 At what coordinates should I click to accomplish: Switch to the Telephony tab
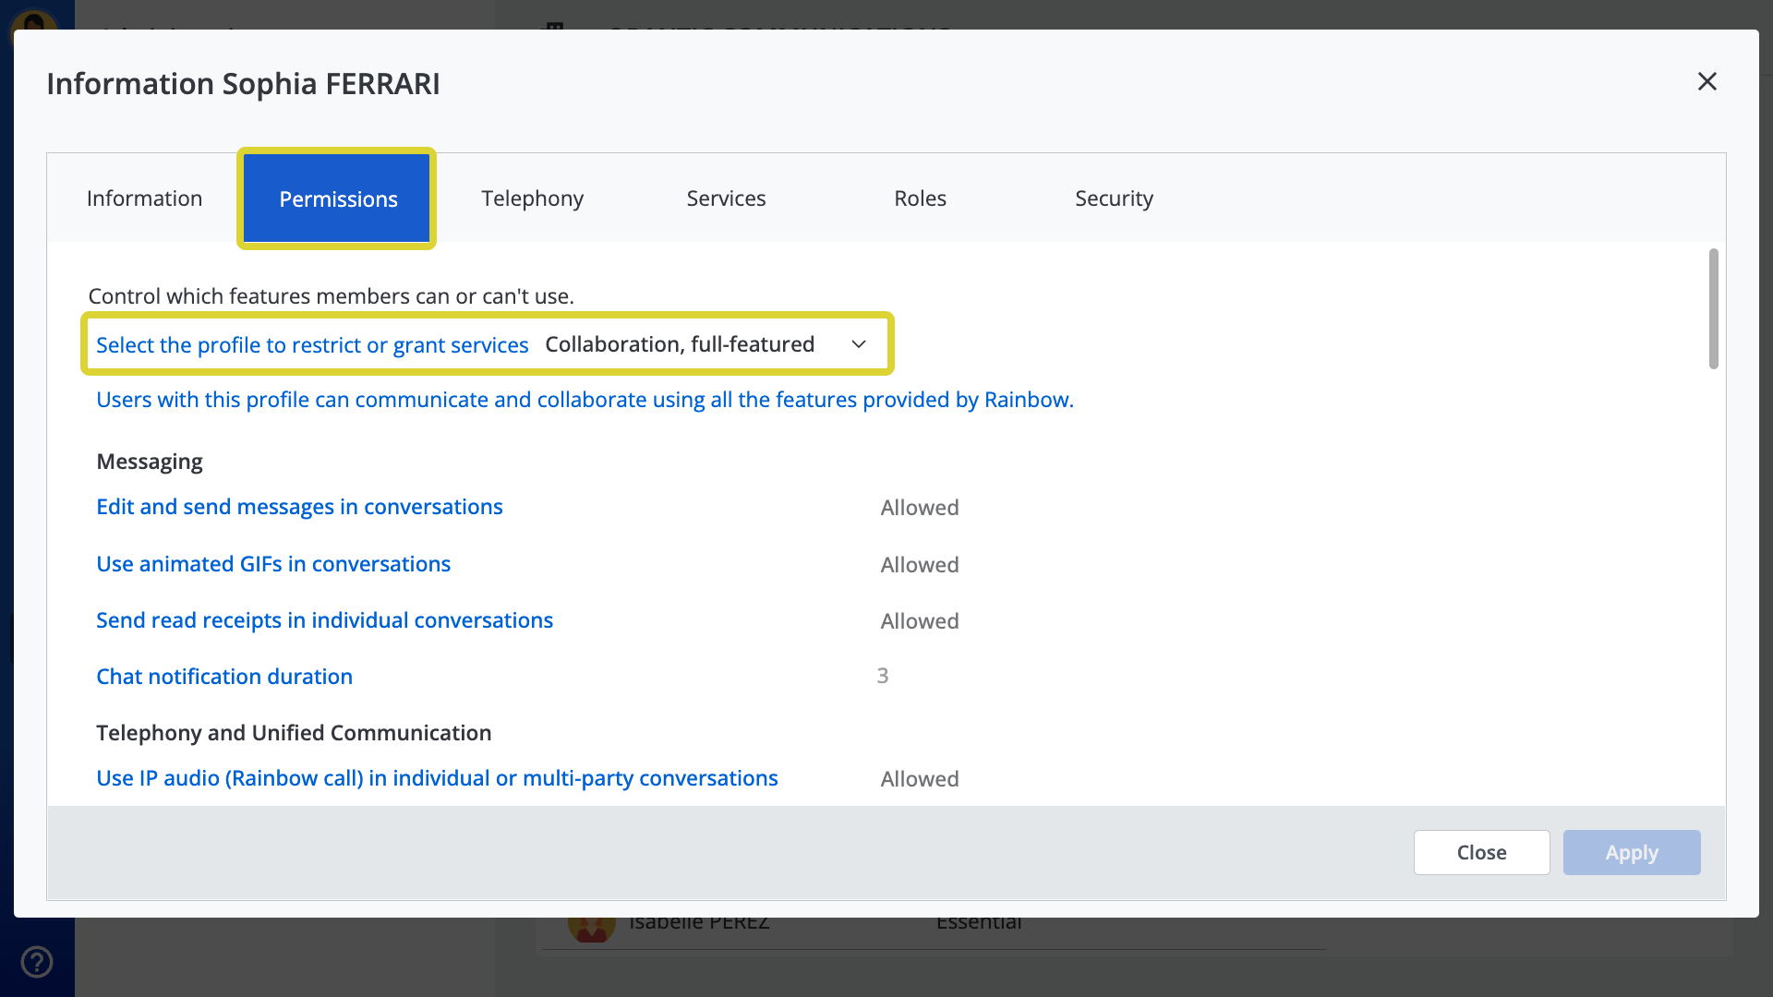tap(532, 198)
